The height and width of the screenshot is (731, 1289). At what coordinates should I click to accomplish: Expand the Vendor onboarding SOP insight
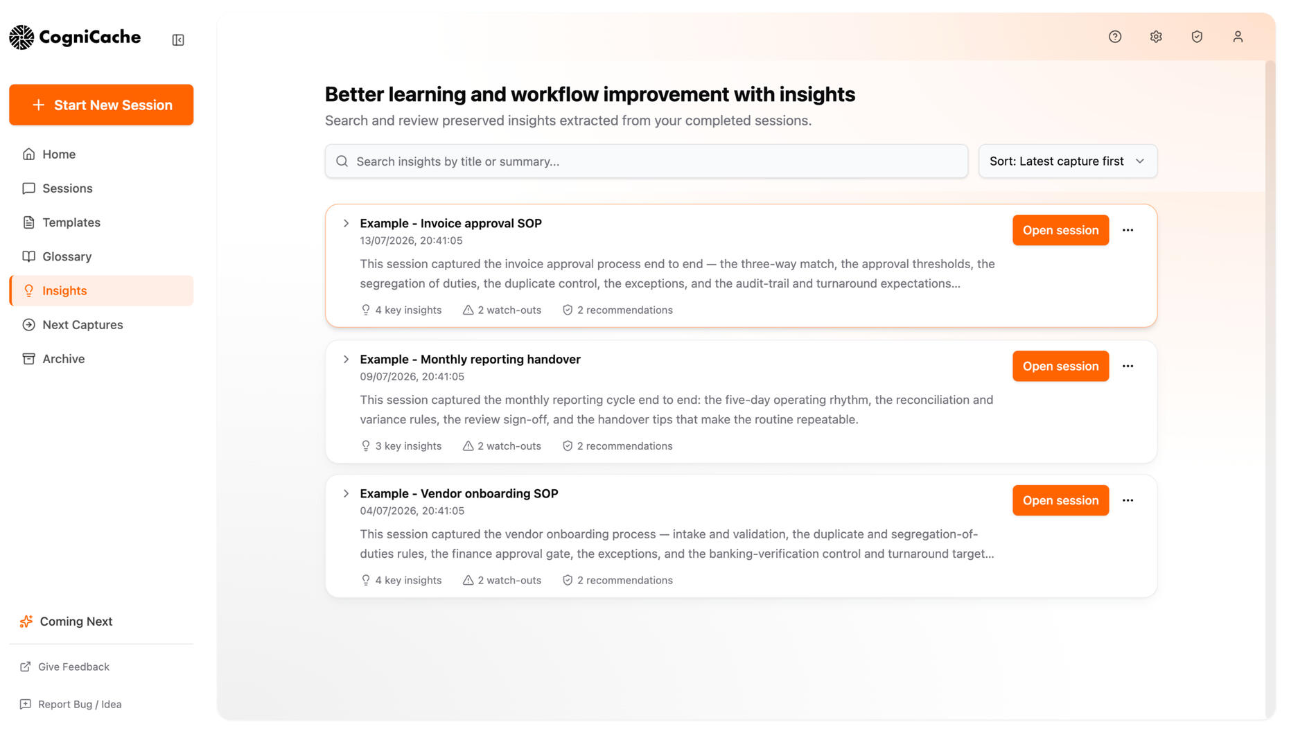point(346,493)
